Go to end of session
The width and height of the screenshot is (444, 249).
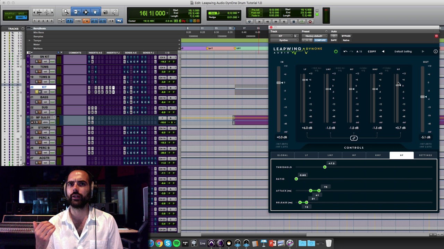[284, 21]
